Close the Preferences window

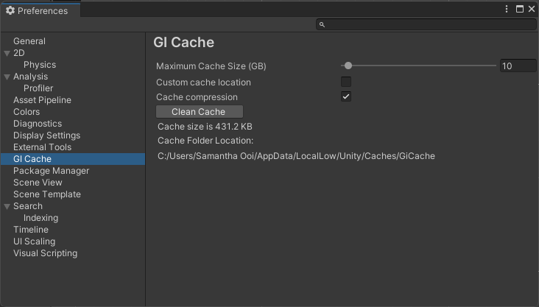(531, 10)
